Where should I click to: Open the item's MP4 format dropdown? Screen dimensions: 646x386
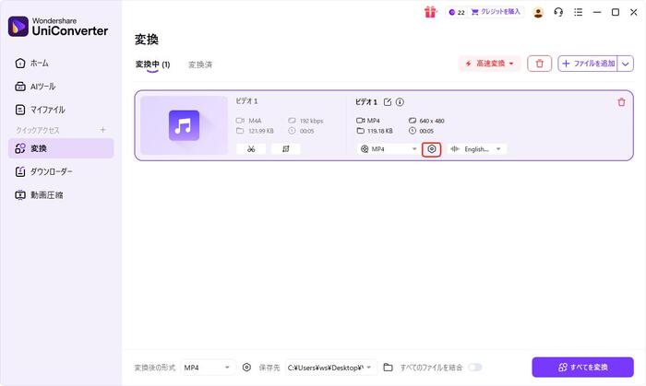(389, 149)
